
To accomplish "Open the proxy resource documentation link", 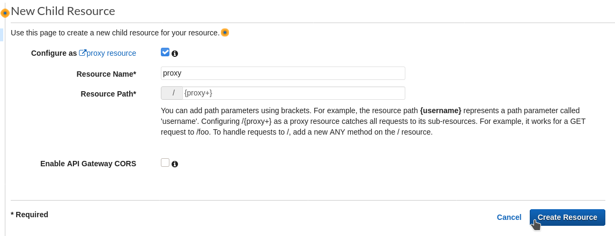I will [111, 53].
